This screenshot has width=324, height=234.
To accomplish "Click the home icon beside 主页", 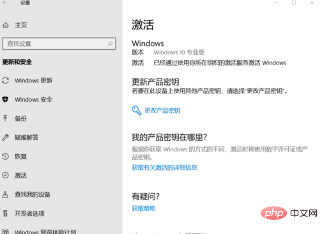I will [6, 25].
